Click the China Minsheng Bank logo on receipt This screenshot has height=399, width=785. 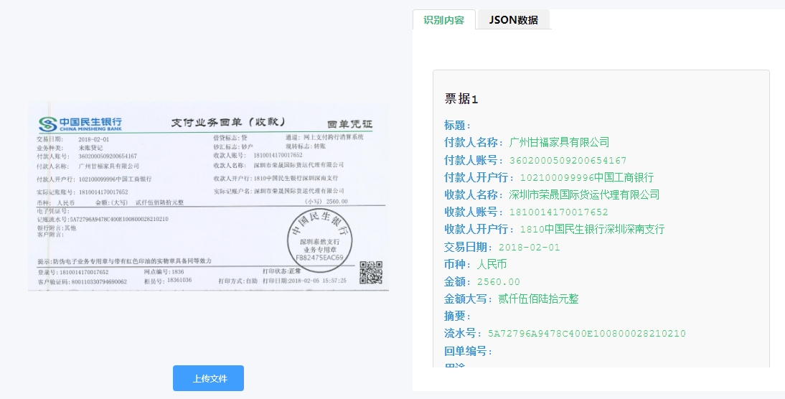coord(80,123)
